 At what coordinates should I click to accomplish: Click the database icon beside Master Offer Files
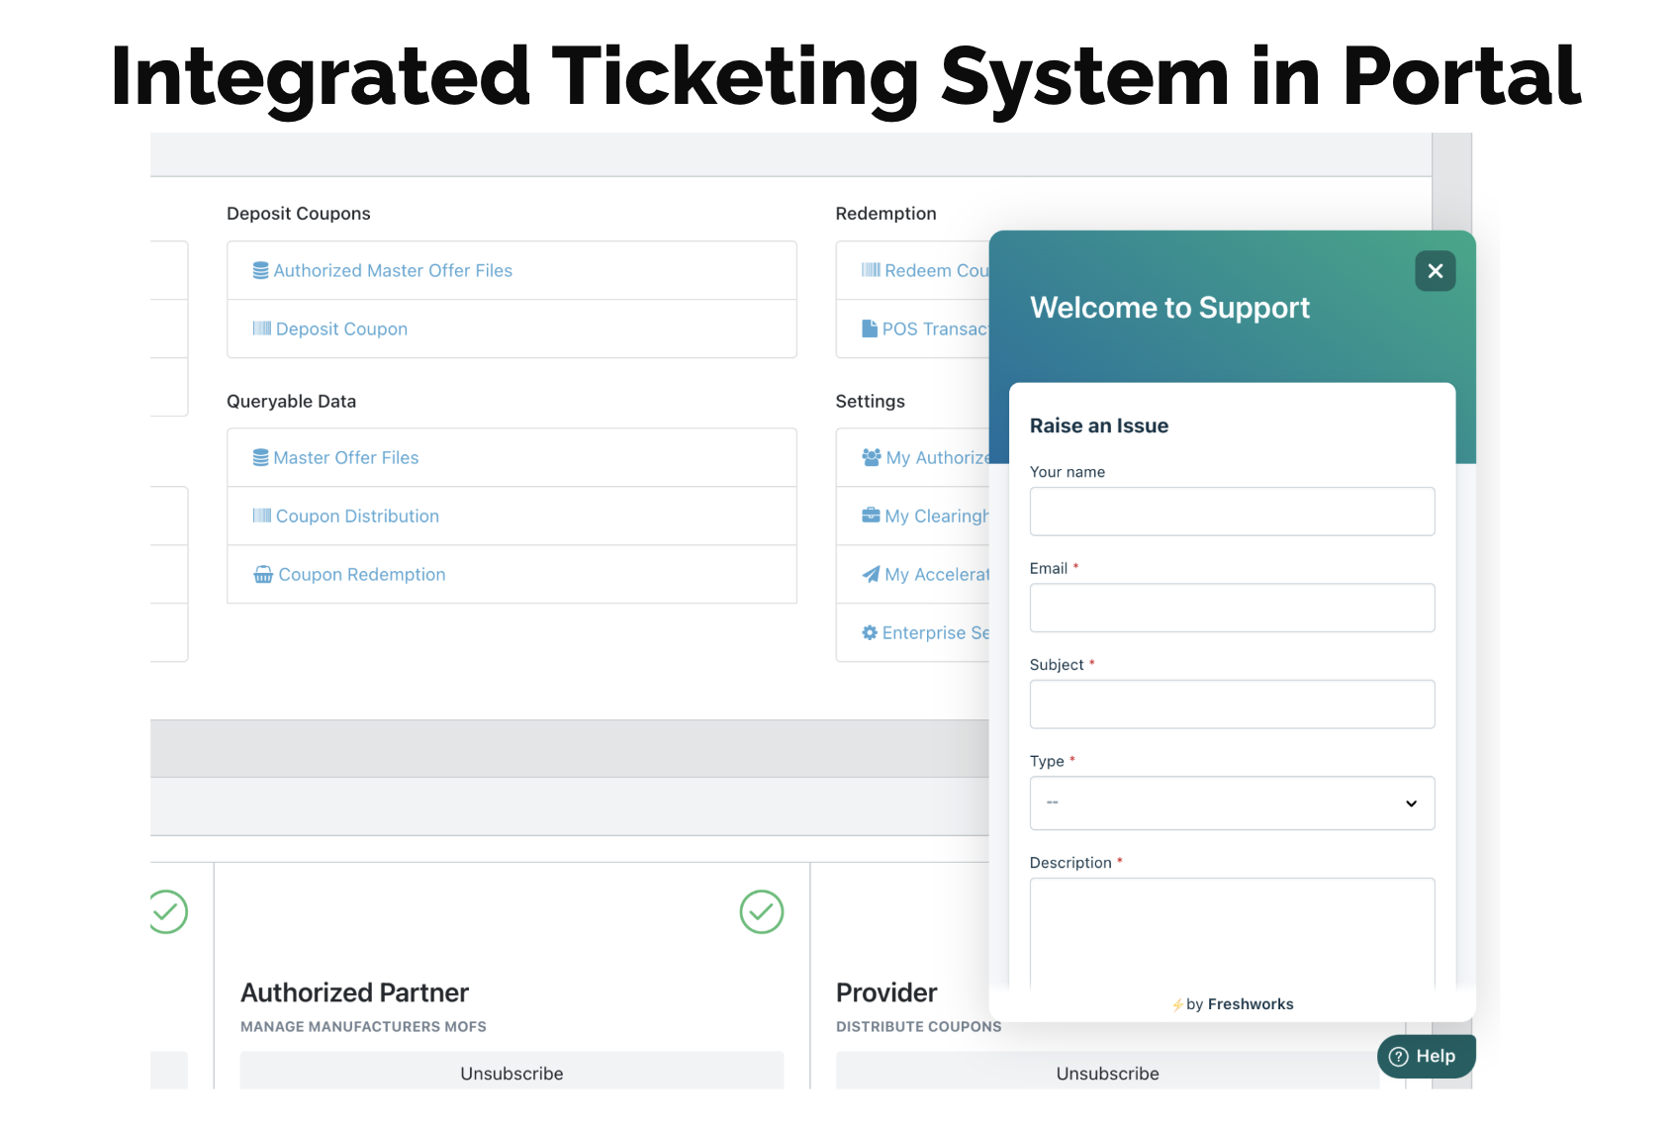(260, 457)
